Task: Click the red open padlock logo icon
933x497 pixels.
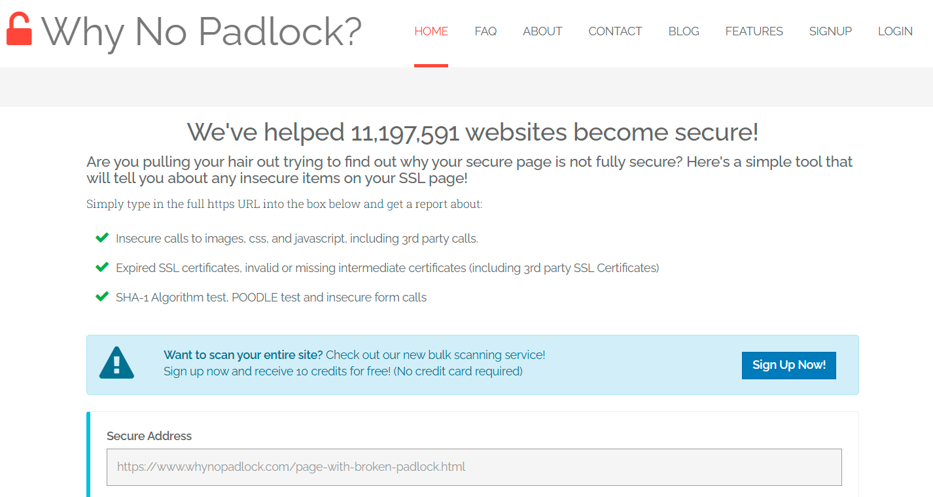Action: pos(19,29)
